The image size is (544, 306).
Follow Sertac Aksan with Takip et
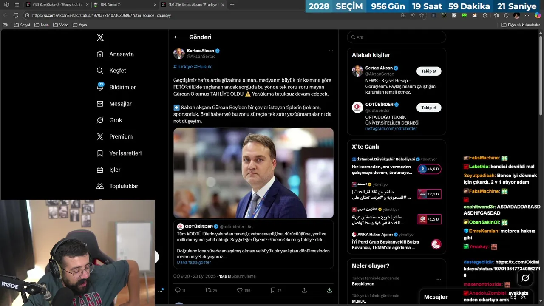tap(429, 71)
